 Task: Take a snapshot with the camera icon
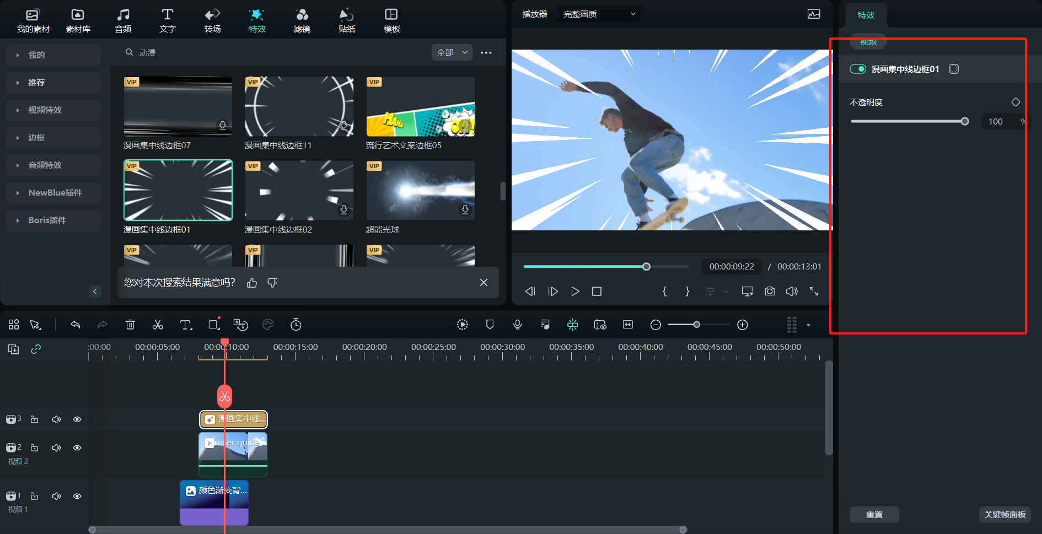click(x=770, y=291)
